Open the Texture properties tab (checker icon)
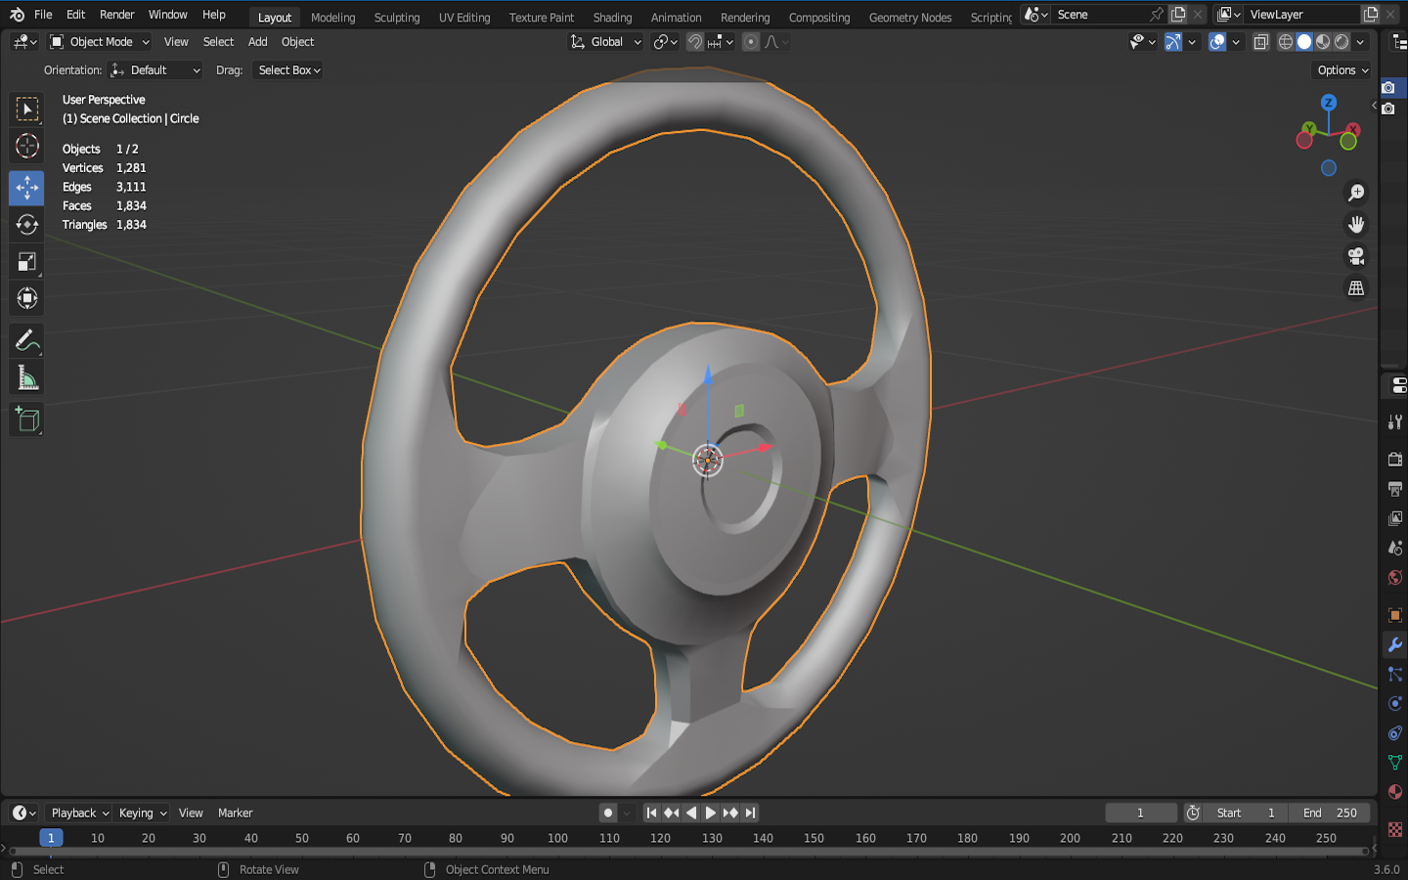The image size is (1408, 880). (x=1395, y=829)
